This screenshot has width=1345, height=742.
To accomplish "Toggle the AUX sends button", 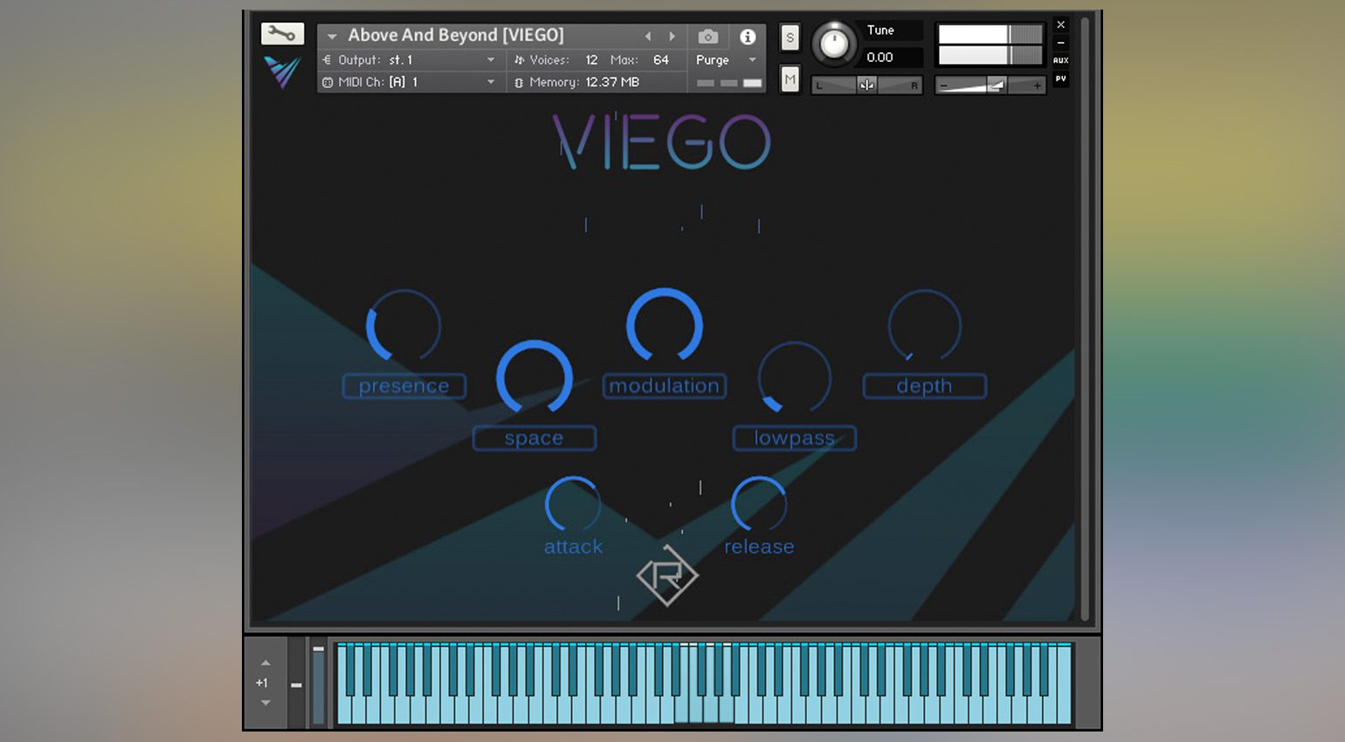I will (1060, 60).
